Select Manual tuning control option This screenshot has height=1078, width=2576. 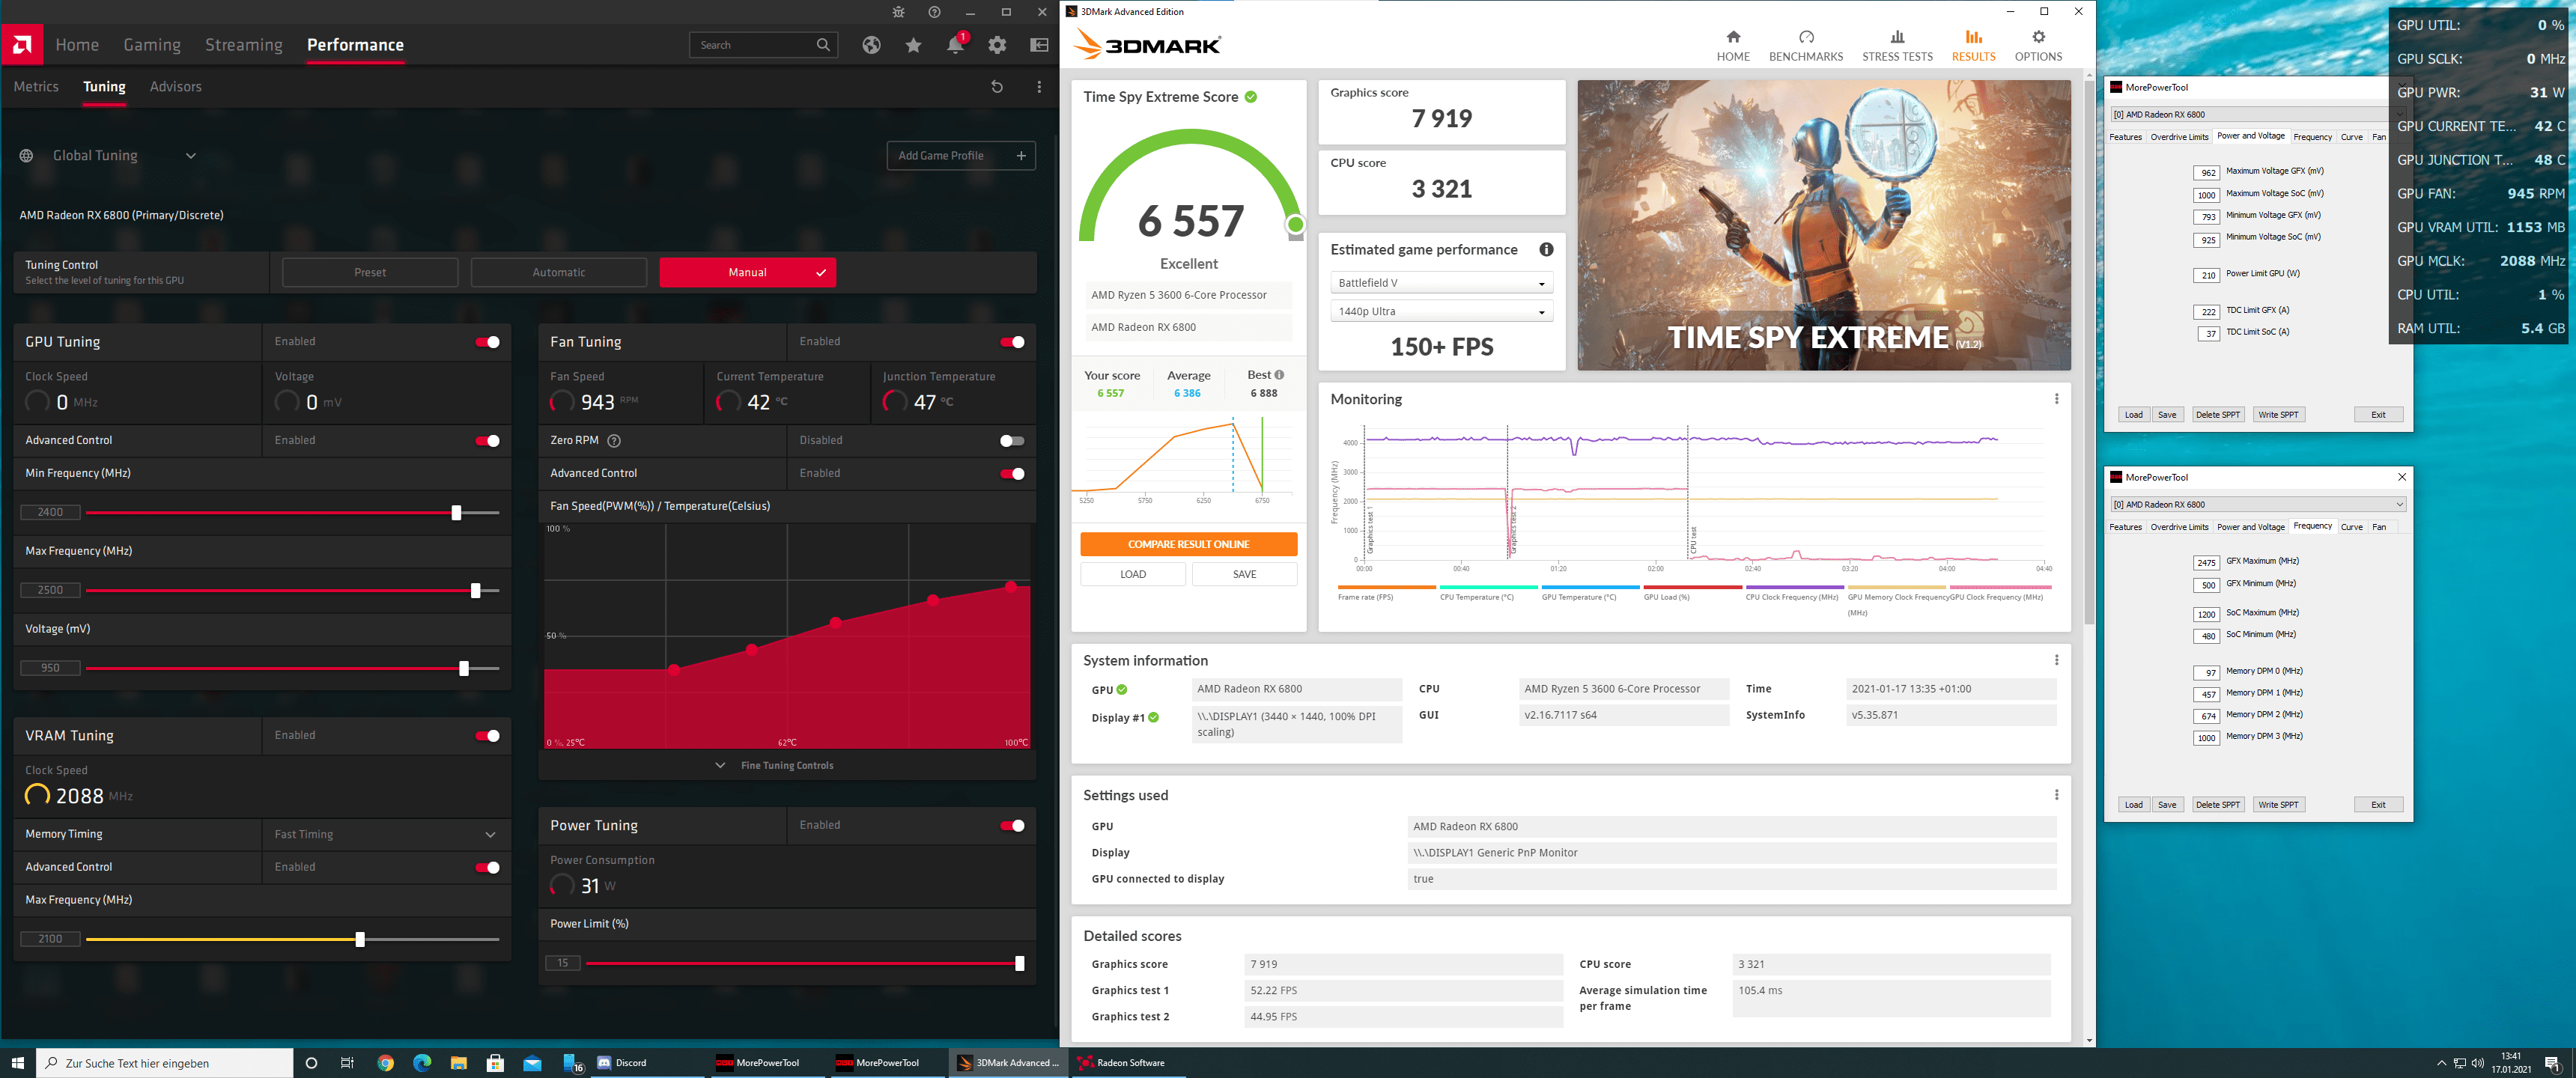click(x=747, y=272)
